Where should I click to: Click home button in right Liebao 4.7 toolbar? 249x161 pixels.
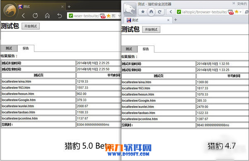coord(151,12)
